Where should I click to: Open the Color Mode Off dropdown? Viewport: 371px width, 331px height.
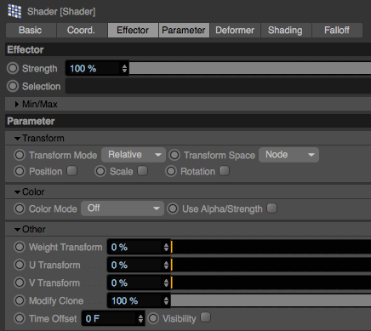pos(123,208)
